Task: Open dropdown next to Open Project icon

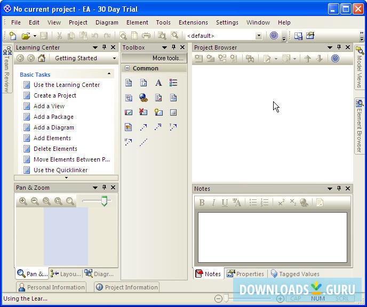Action: coord(35,36)
